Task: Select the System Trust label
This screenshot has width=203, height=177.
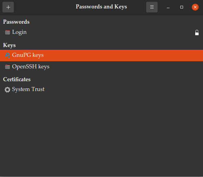Action: (28, 89)
